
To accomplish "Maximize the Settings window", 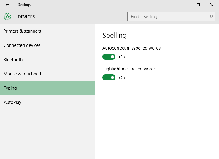I will click(198, 5).
